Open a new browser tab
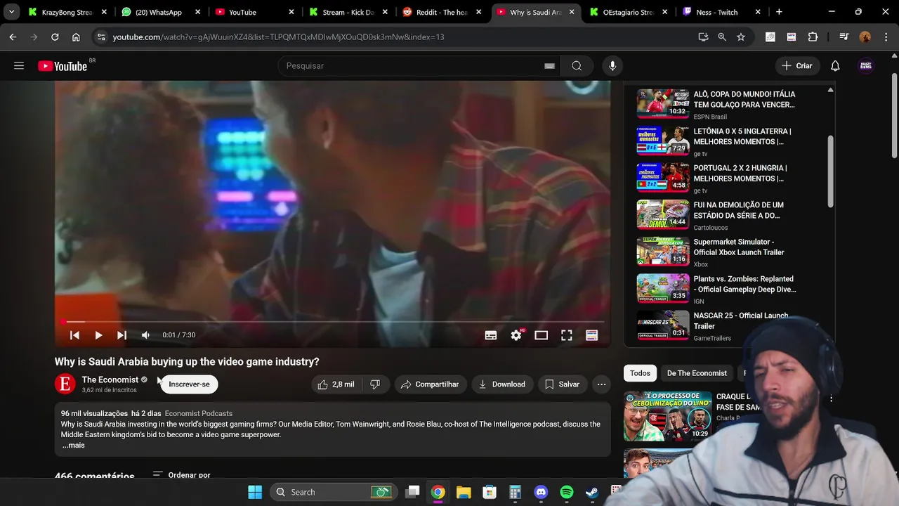The width and height of the screenshot is (899, 506). (x=779, y=12)
